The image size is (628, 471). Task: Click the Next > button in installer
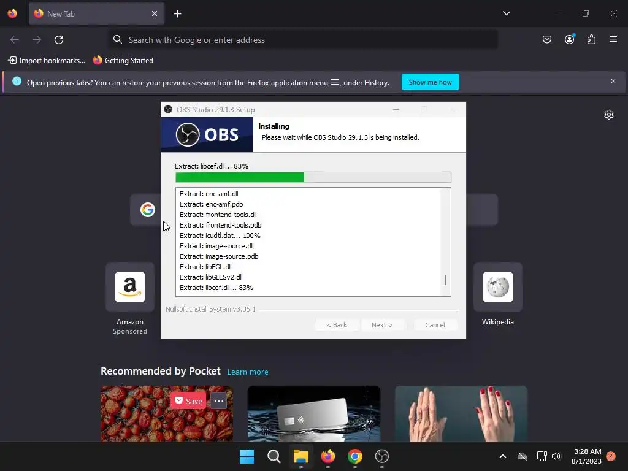pos(381,325)
